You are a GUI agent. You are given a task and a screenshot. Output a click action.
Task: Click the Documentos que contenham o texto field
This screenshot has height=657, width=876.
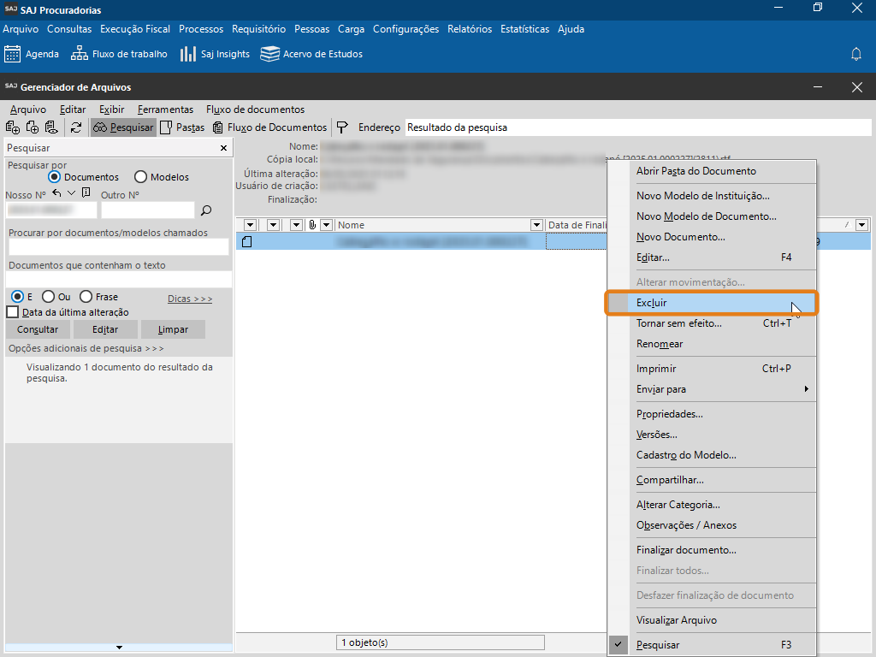[x=119, y=280]
